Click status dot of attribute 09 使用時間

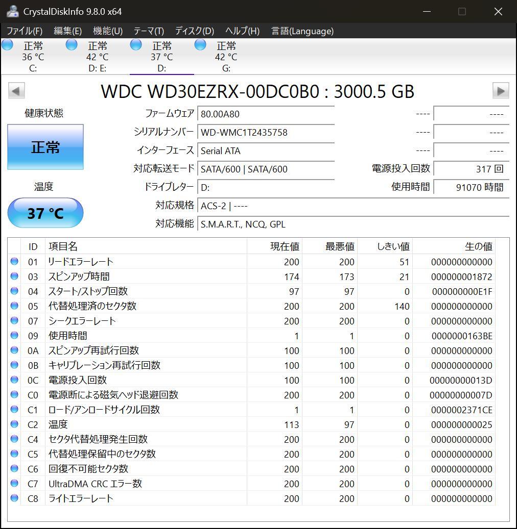coord(14,335)
